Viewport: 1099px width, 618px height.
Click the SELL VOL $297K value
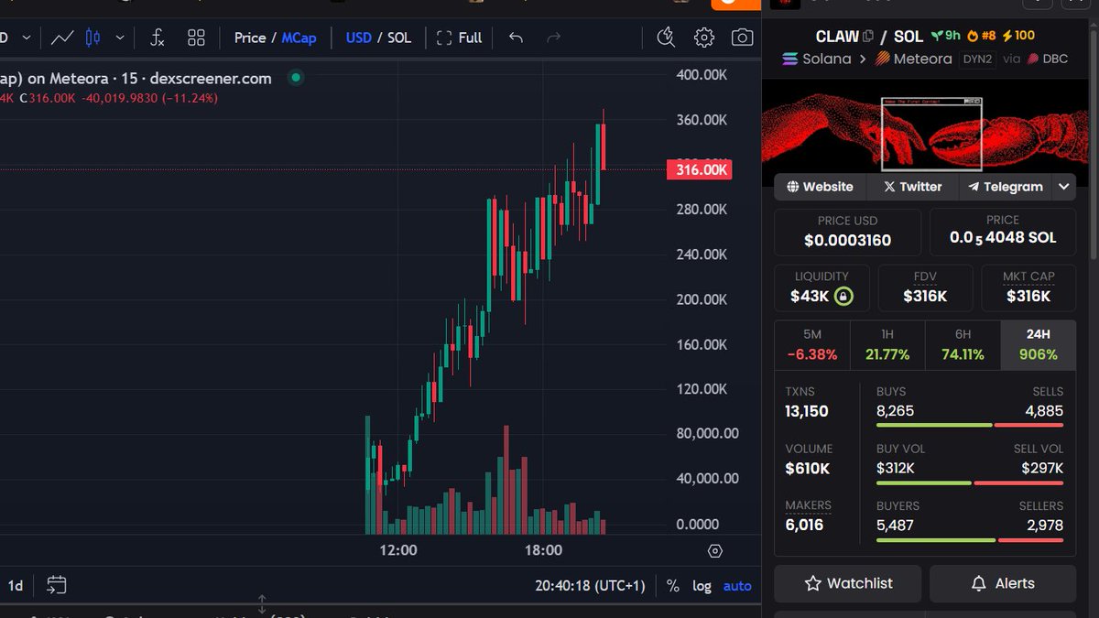click(1042, 469)
